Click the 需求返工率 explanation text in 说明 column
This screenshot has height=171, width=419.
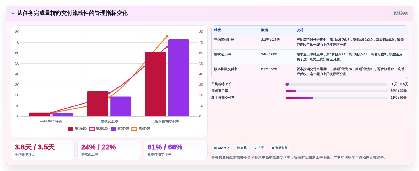click(x=350, y=57)
